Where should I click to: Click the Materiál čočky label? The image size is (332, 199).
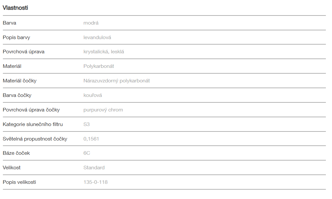click(x=20, y=81)
